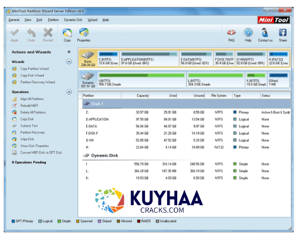Launch Copy Partition Wizard
299x238 pixels.
(x=35, y=69)
